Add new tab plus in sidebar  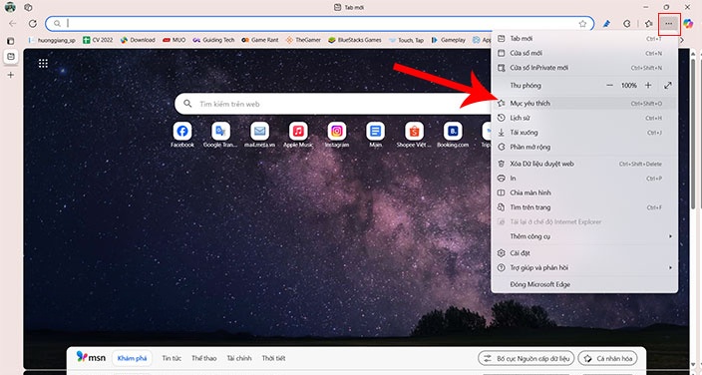pos(11,75)
